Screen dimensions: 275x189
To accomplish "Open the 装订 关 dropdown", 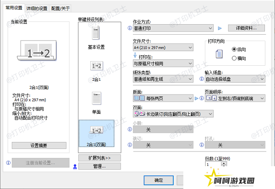I will click(163, 145).
